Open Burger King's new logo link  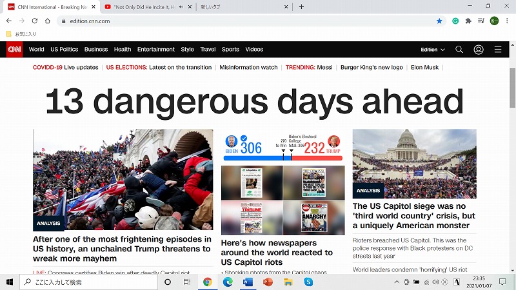click(x=372, y=68)
